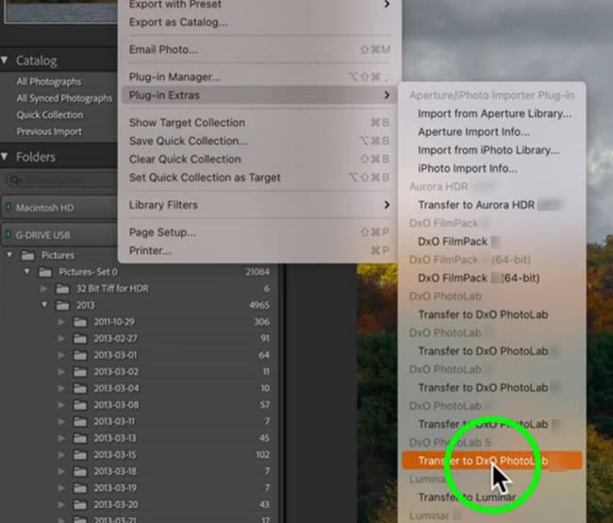
Task: Expand folder 2013-03-02 arrow
Action: click(x=61, y=372)
